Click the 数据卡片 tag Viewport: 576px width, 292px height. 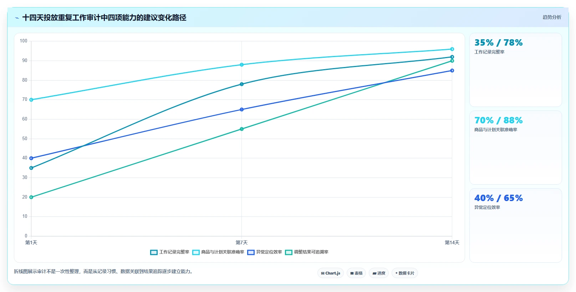405,273
